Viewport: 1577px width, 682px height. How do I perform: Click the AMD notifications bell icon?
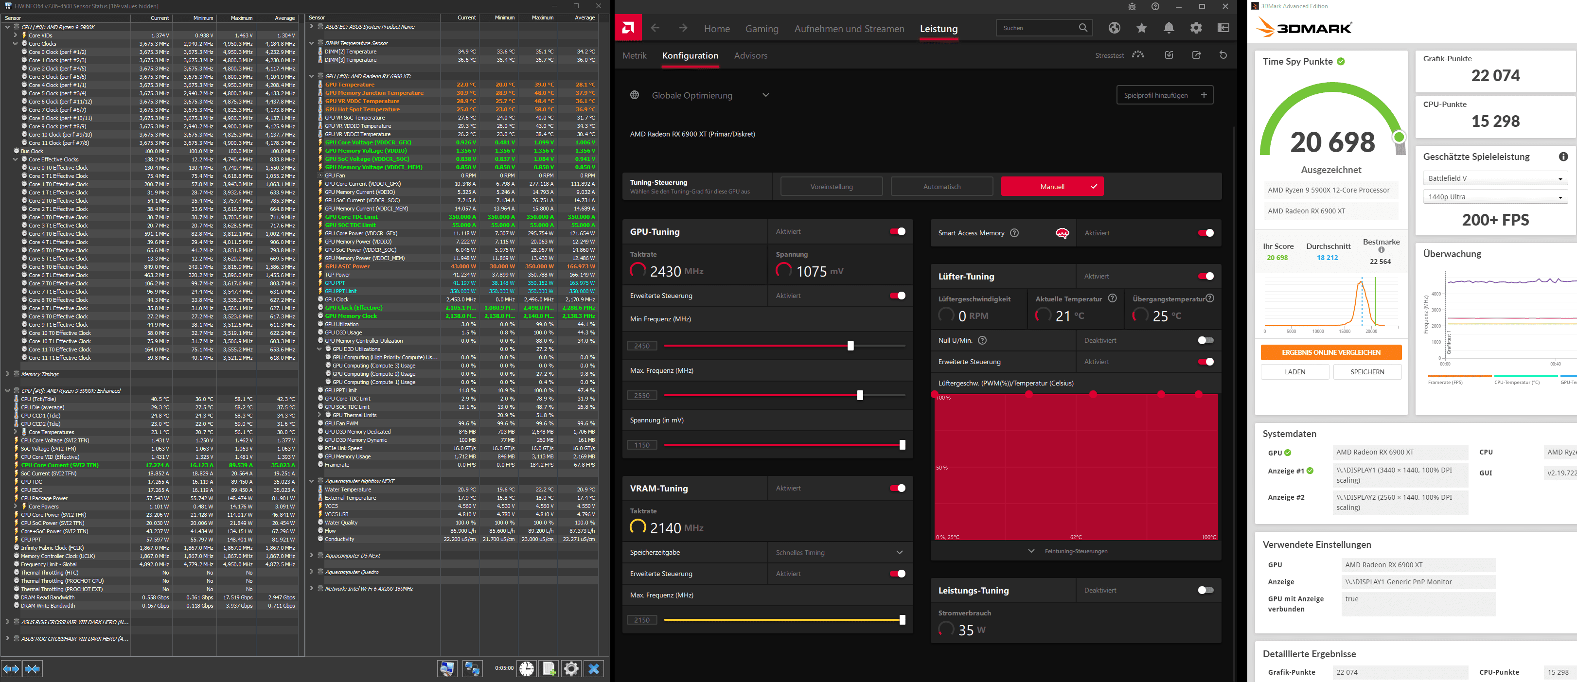(x=1169, y=28)
